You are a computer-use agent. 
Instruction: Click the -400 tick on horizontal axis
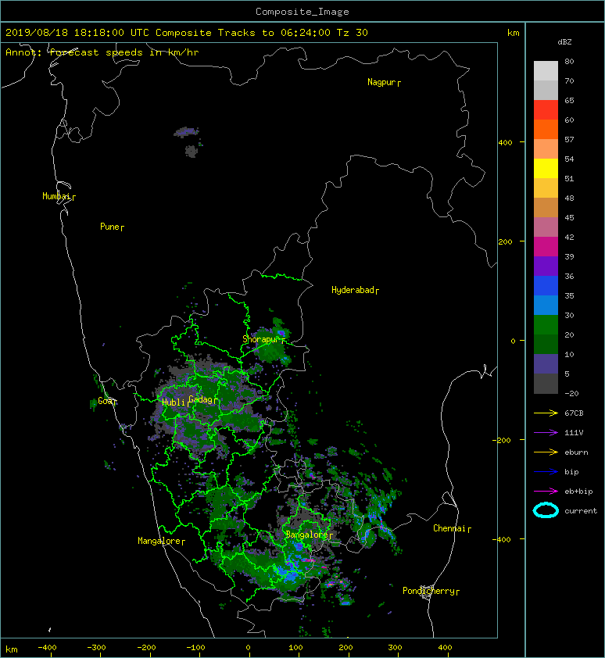[48, 648]
